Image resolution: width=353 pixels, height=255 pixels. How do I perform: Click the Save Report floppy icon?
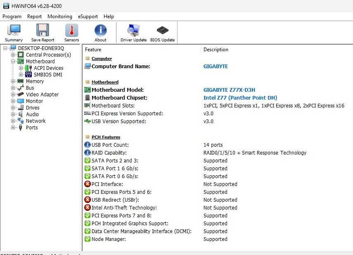point(43,30)
